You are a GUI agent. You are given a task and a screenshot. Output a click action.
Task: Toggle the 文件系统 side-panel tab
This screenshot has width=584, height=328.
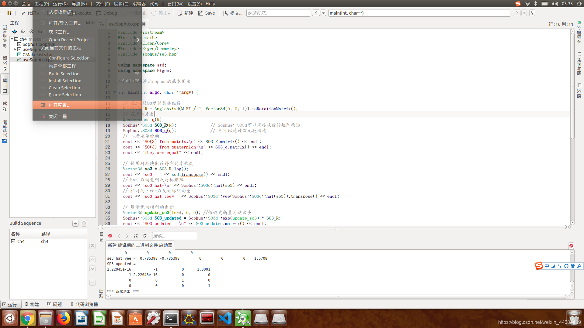coord(5,131)
